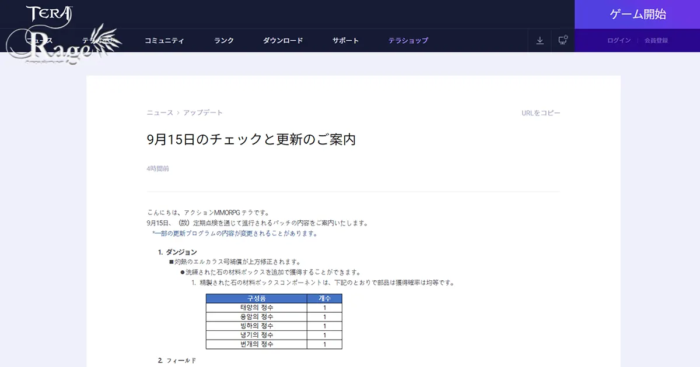
Task: Click the download arrow icon in the navbar
Action: point(540,41)
